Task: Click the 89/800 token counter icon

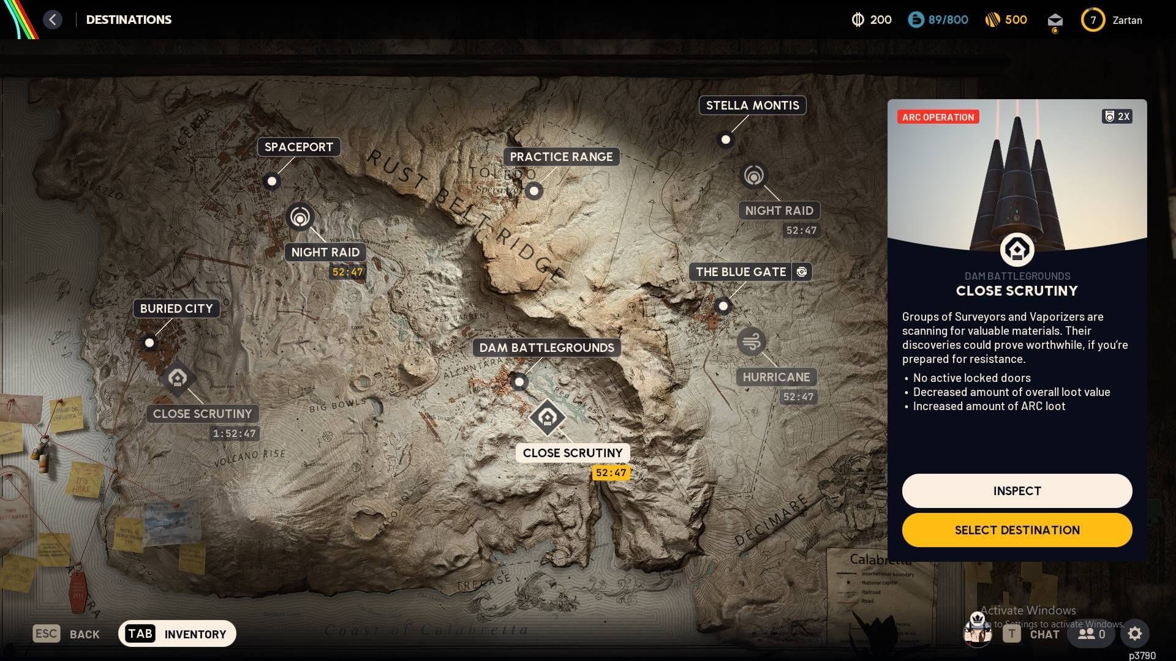Action: point(916,19)
